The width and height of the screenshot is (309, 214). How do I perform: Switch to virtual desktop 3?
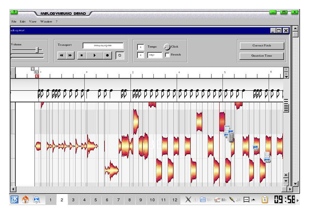coord(73,200)
